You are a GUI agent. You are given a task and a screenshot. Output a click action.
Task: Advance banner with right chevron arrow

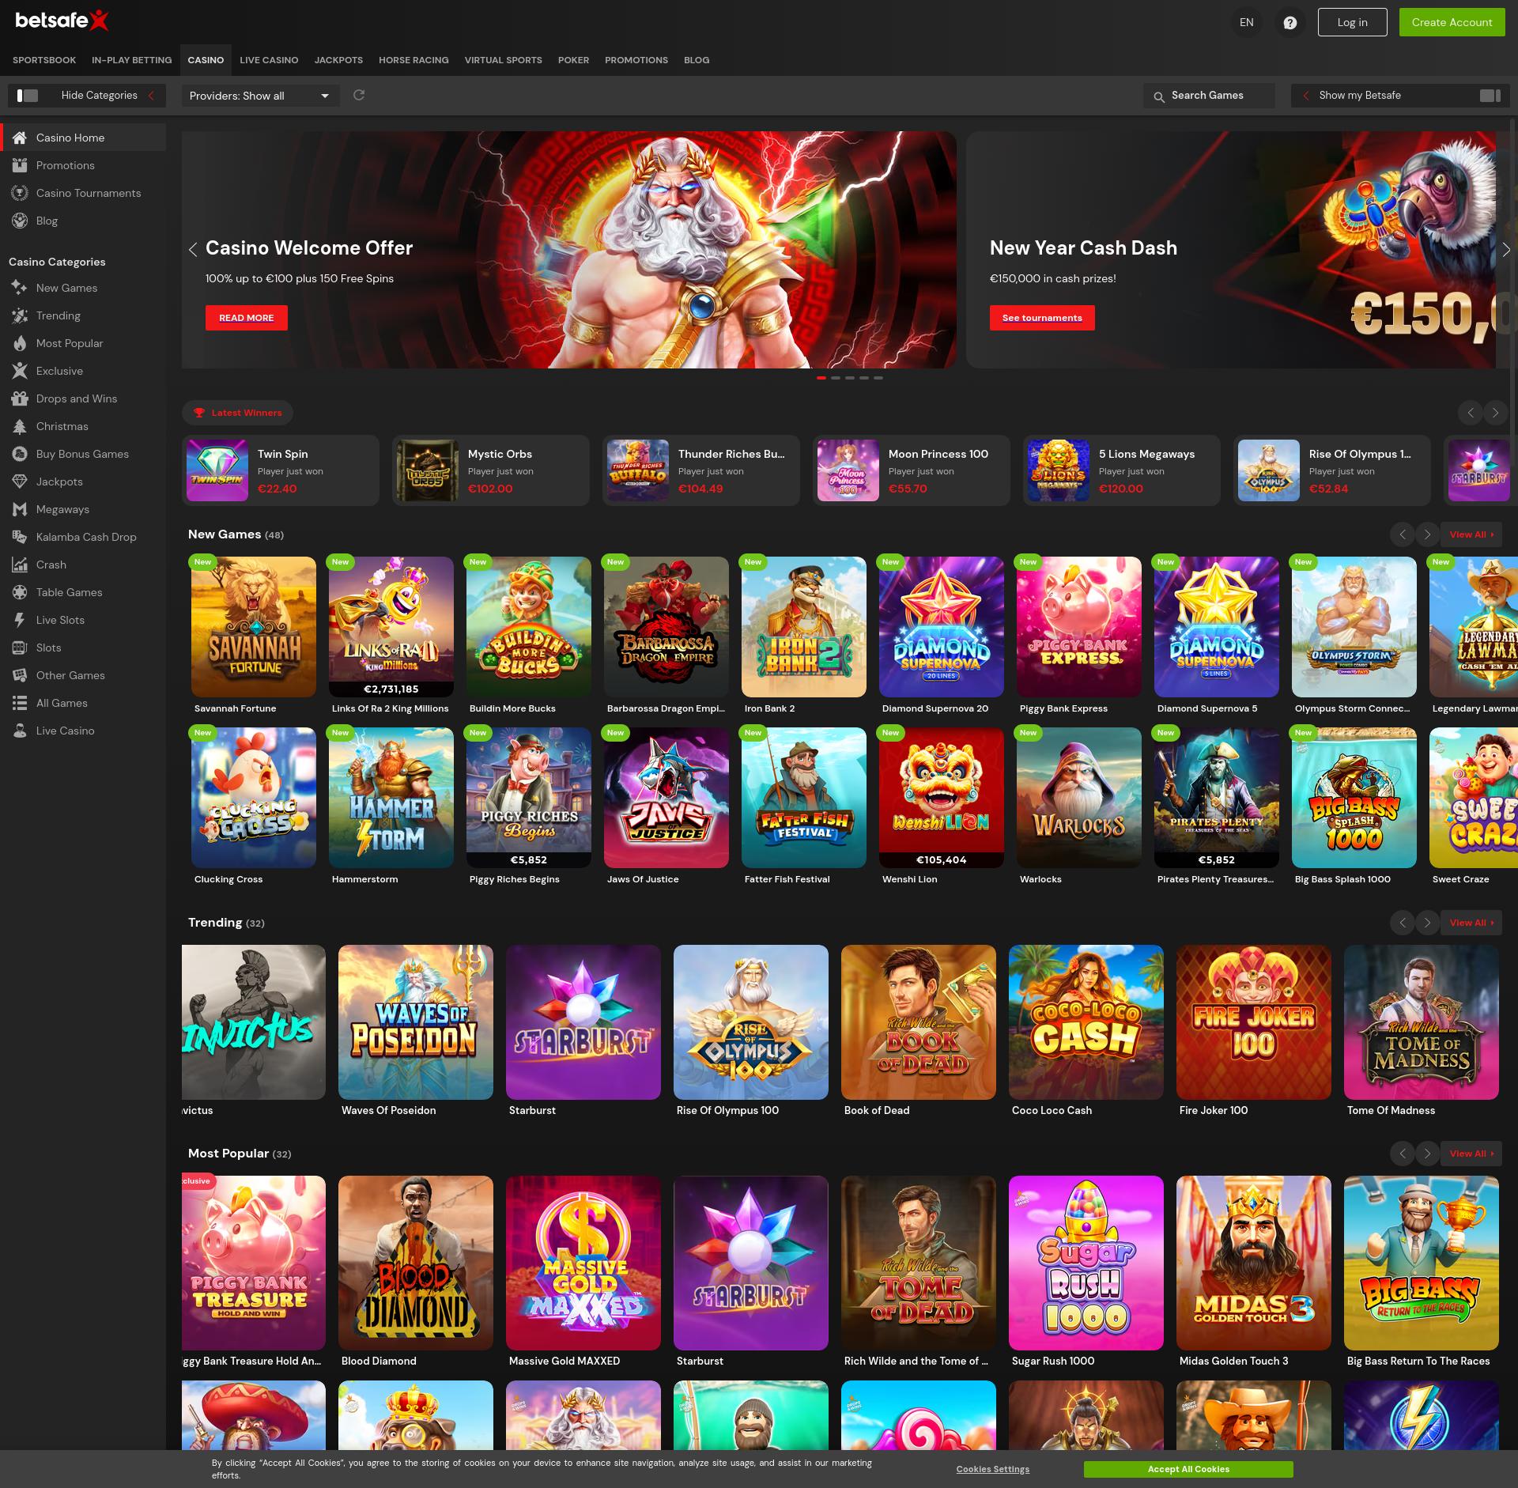click(x=1505, y=250)
